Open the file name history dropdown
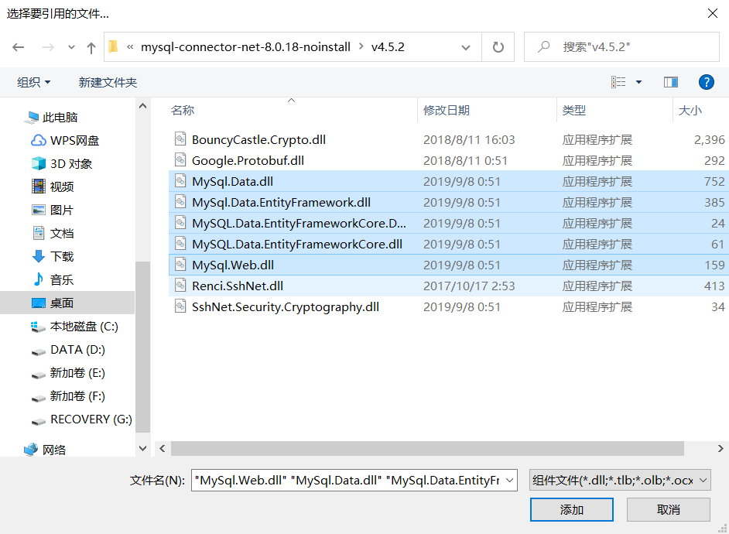This screenshot has width=729, height=534. coord(509,480)
